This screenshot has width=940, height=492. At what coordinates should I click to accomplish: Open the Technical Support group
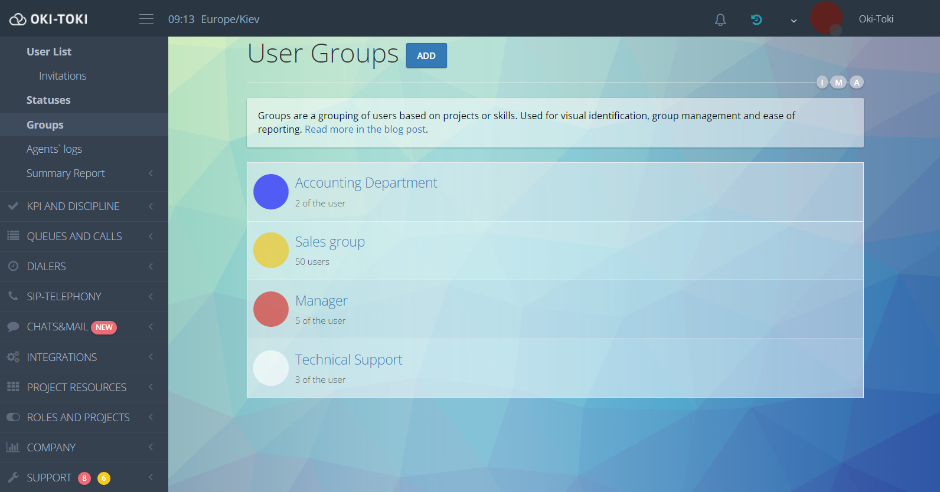point(348,360)
